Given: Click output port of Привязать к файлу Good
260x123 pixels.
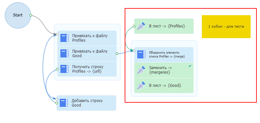Looking at the screenshot, I should point(117,54).
